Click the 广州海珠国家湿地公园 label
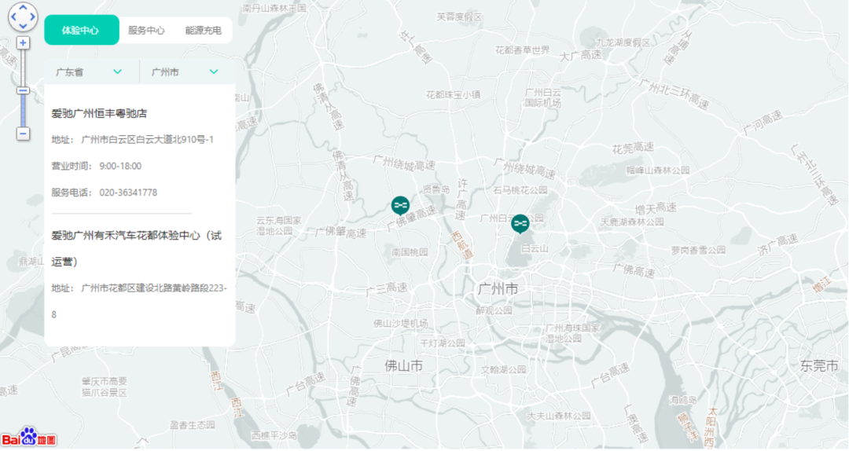Viewport: 849px width, 451px height. (573, 333)
